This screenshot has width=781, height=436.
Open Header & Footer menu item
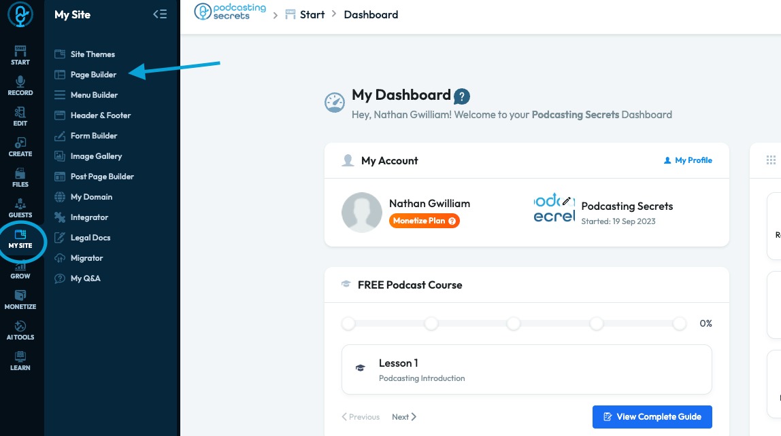(93, 115)
